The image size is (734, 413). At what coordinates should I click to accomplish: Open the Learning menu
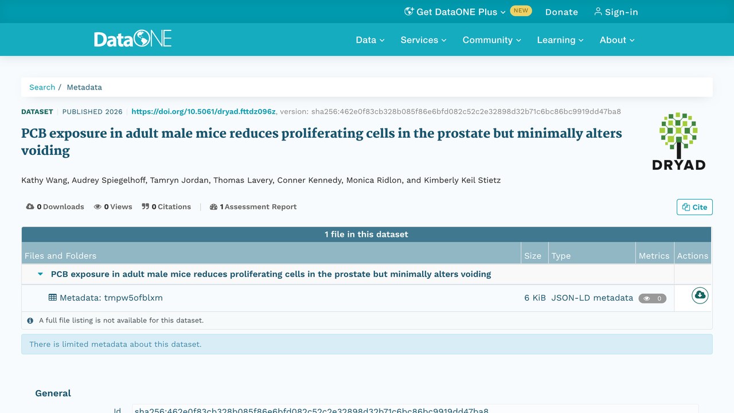560,40
